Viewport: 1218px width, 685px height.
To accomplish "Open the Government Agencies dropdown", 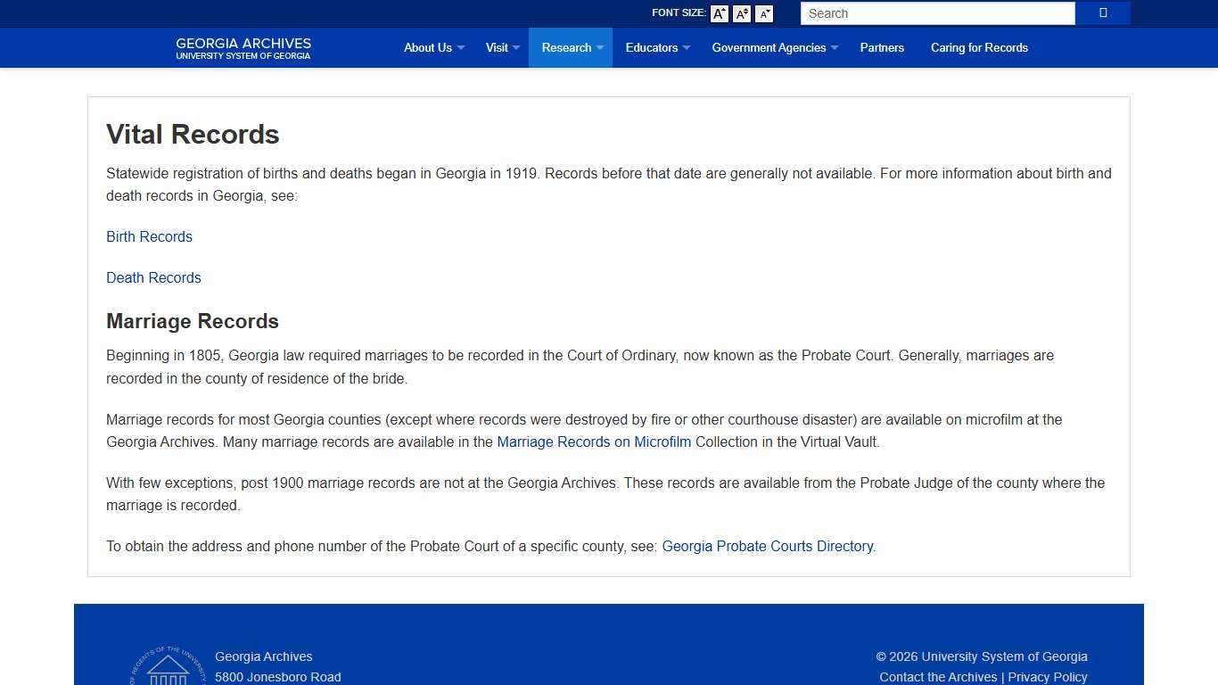I will (x=769, y=47).
